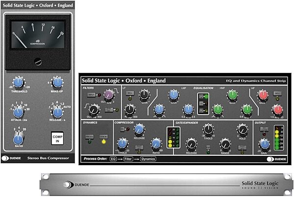Adjust the Compressor T/HOLD knob

click(x=122, y=144)
